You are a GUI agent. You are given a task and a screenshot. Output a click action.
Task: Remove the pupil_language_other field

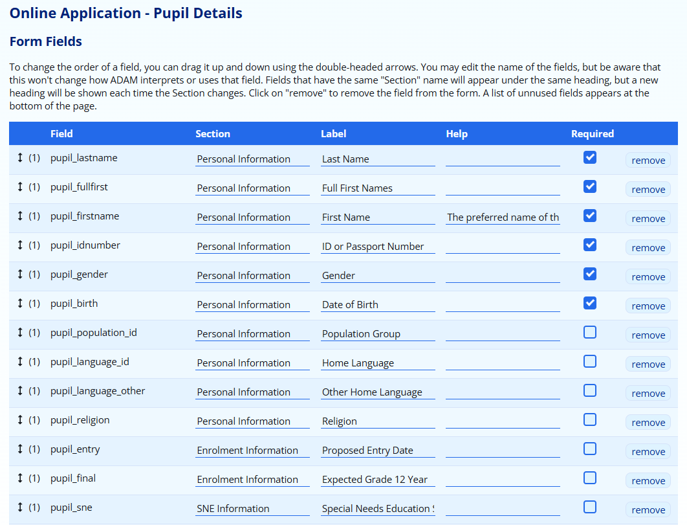tap(648, 394)
